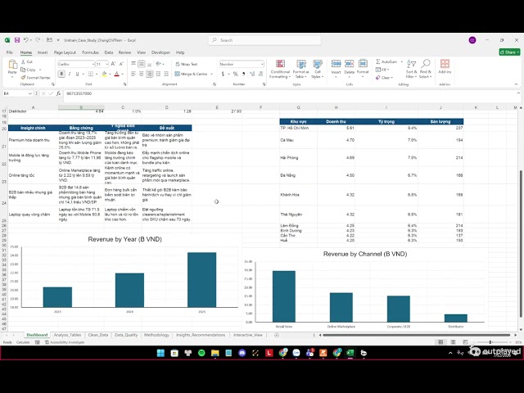The image size is (524, 393).
Task: Undo the last action
Action: tap(26, 40)
